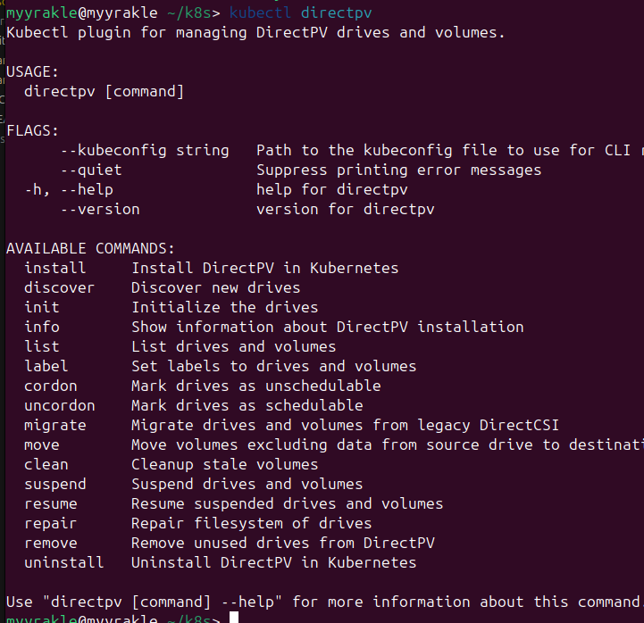Click the '--kubeconfig string' flag text
The width and height of the screenshot is (644, 623).
click(x=145, y=150)
